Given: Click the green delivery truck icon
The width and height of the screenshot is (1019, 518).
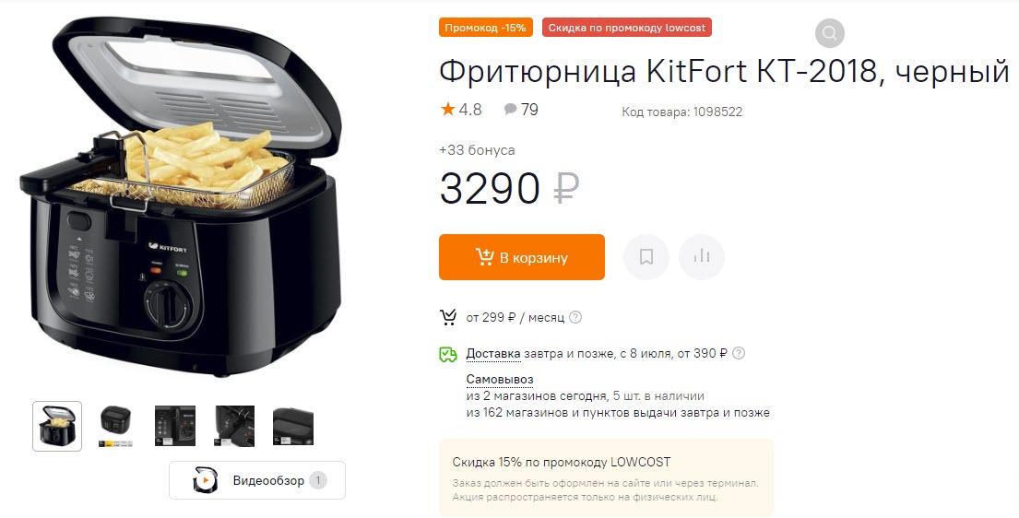Looking at the screenshot, I should coord(448,354).
